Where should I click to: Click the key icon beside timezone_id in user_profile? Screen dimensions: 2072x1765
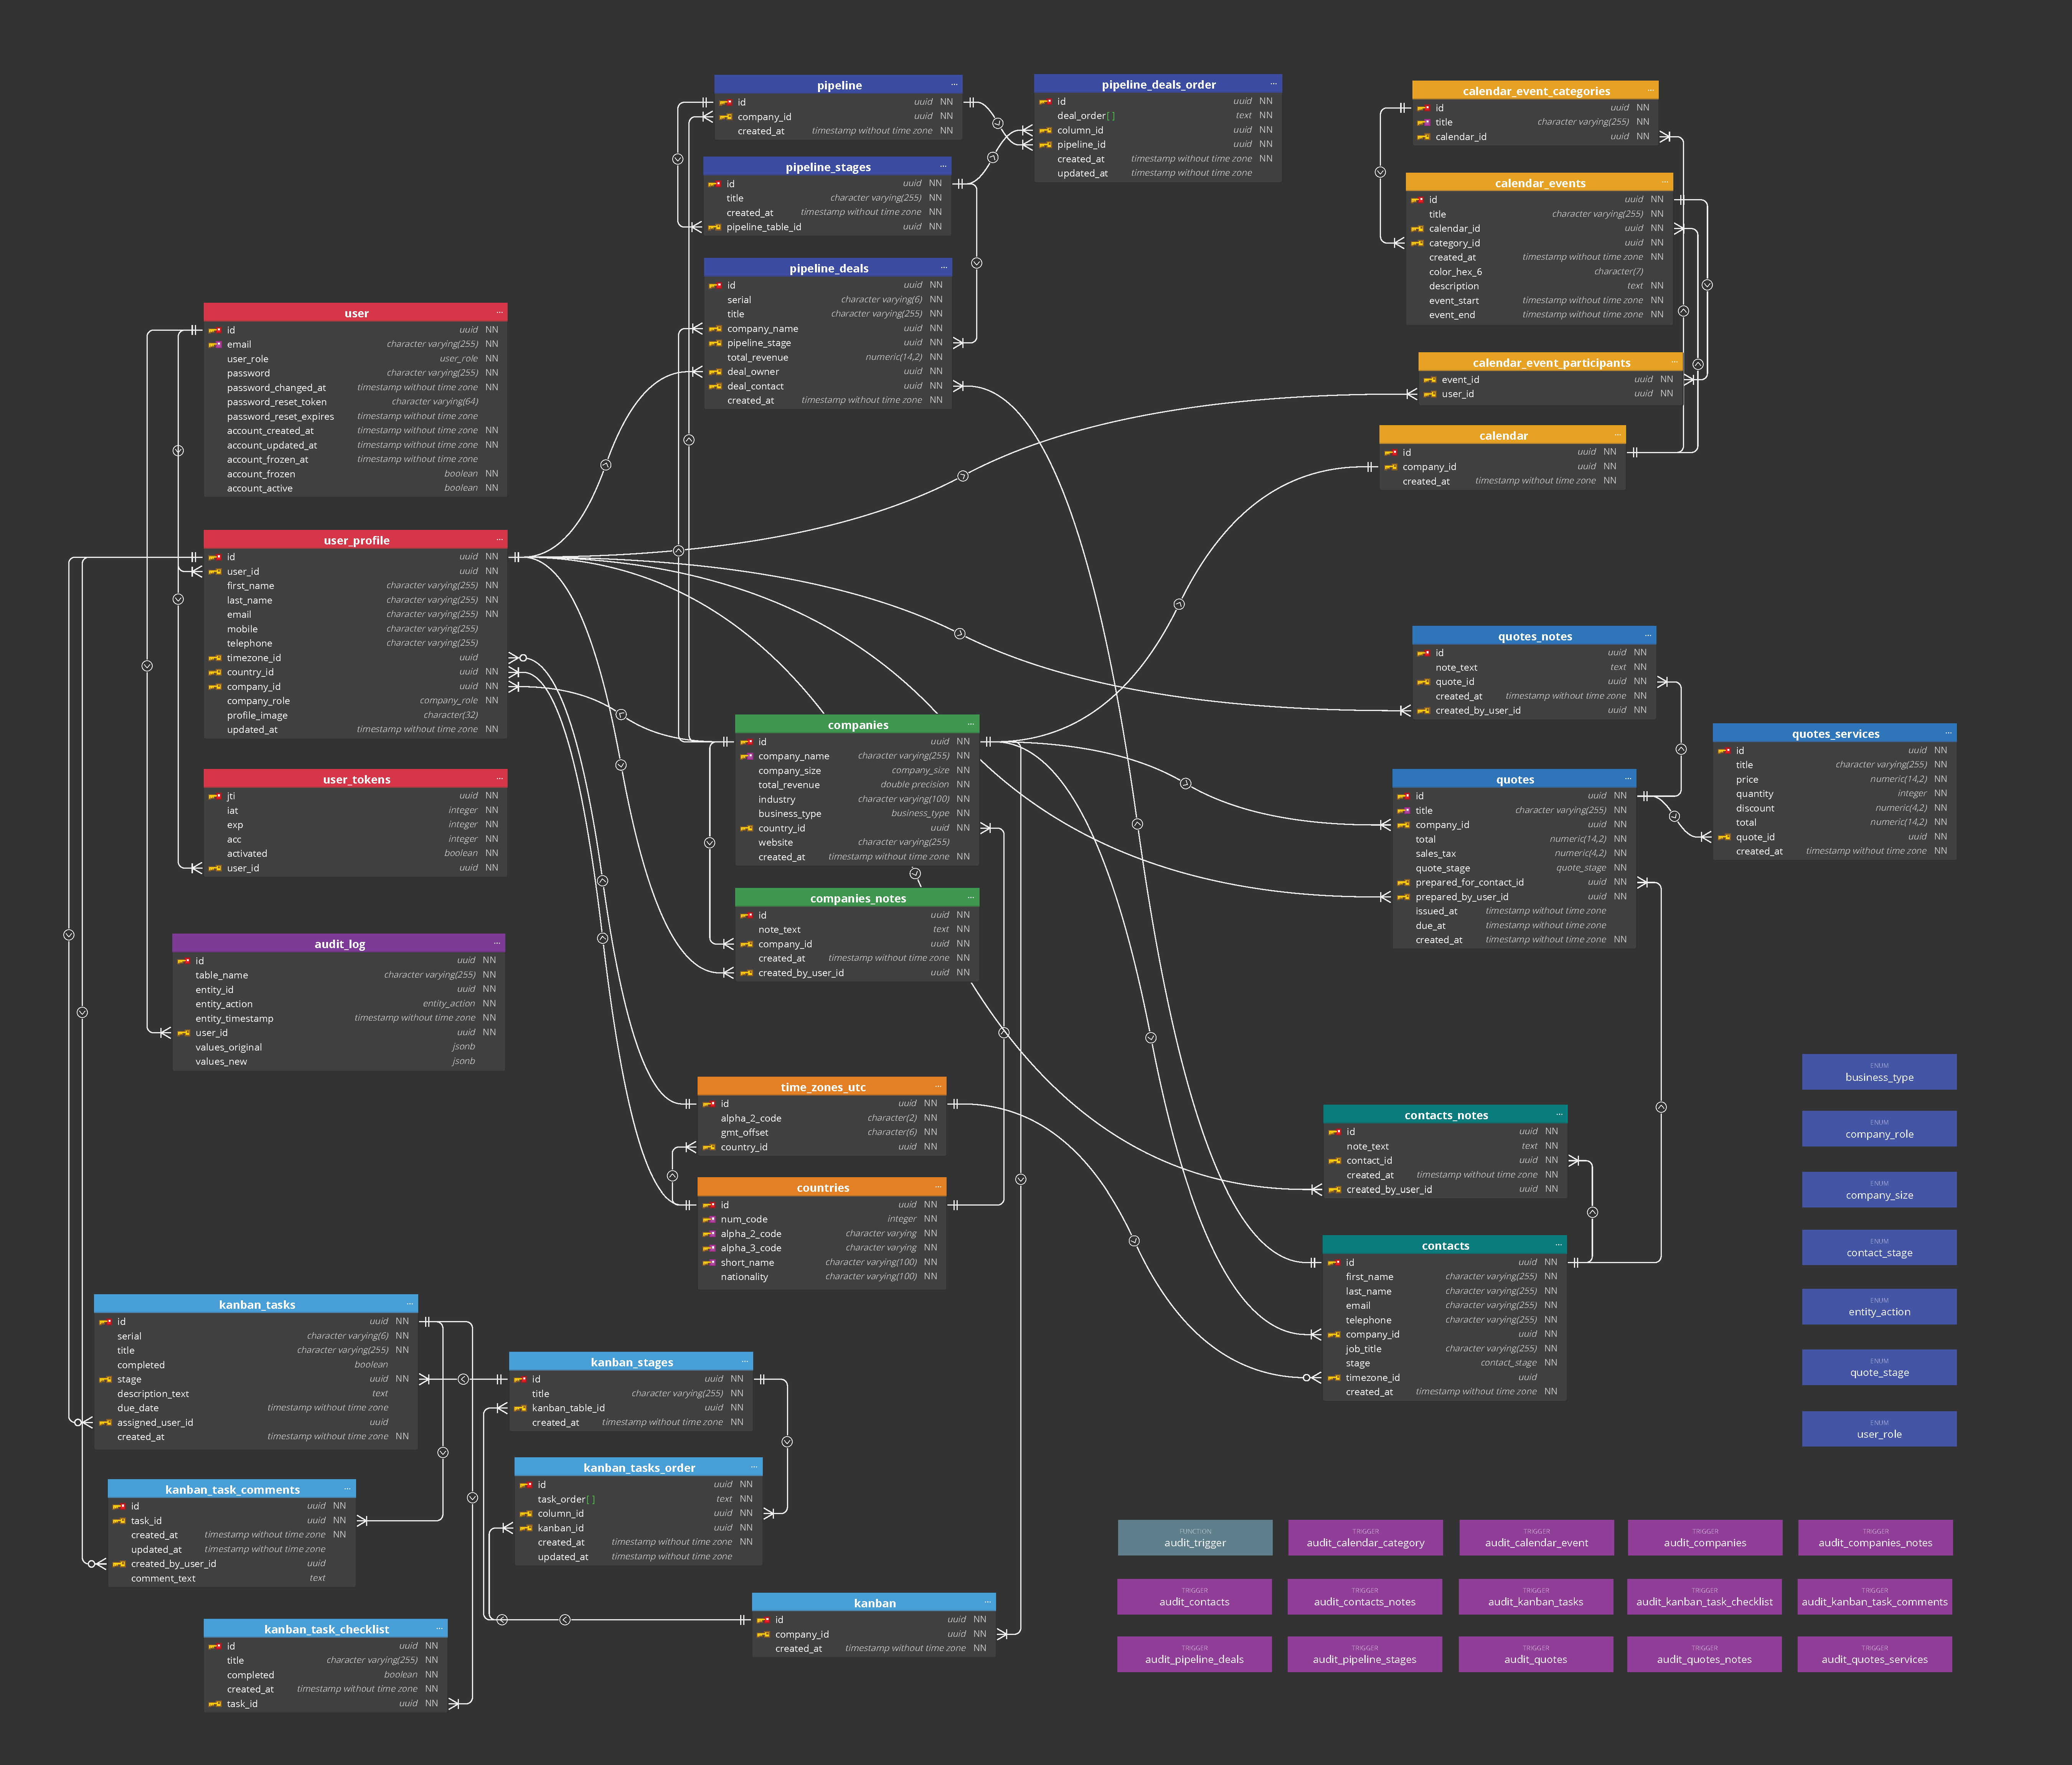[215, 658]
